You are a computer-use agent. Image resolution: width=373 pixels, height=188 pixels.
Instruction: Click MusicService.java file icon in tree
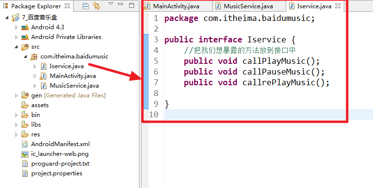[x=43, y=86]
